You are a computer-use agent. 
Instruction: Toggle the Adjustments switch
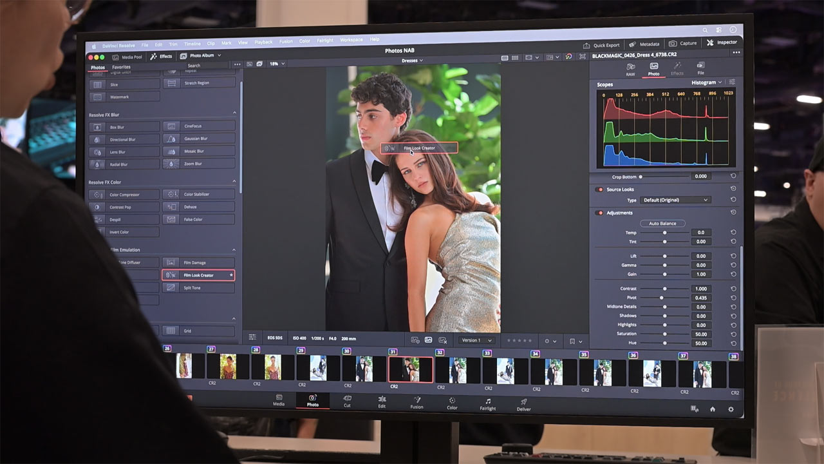pyautogui.click(x=600, y=213)
